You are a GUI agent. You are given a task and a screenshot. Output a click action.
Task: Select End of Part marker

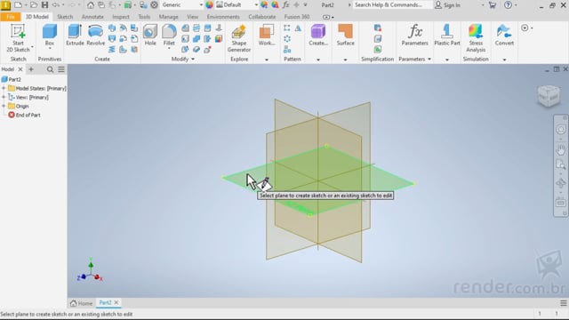click(24, 115)
